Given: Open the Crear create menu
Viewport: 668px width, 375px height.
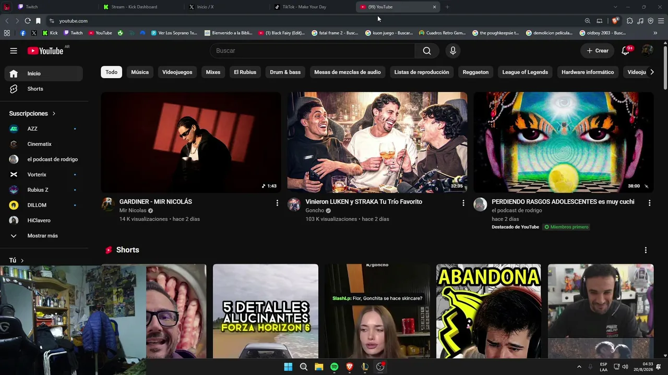Looking at the screenshot, I should (x=598, y=51).
